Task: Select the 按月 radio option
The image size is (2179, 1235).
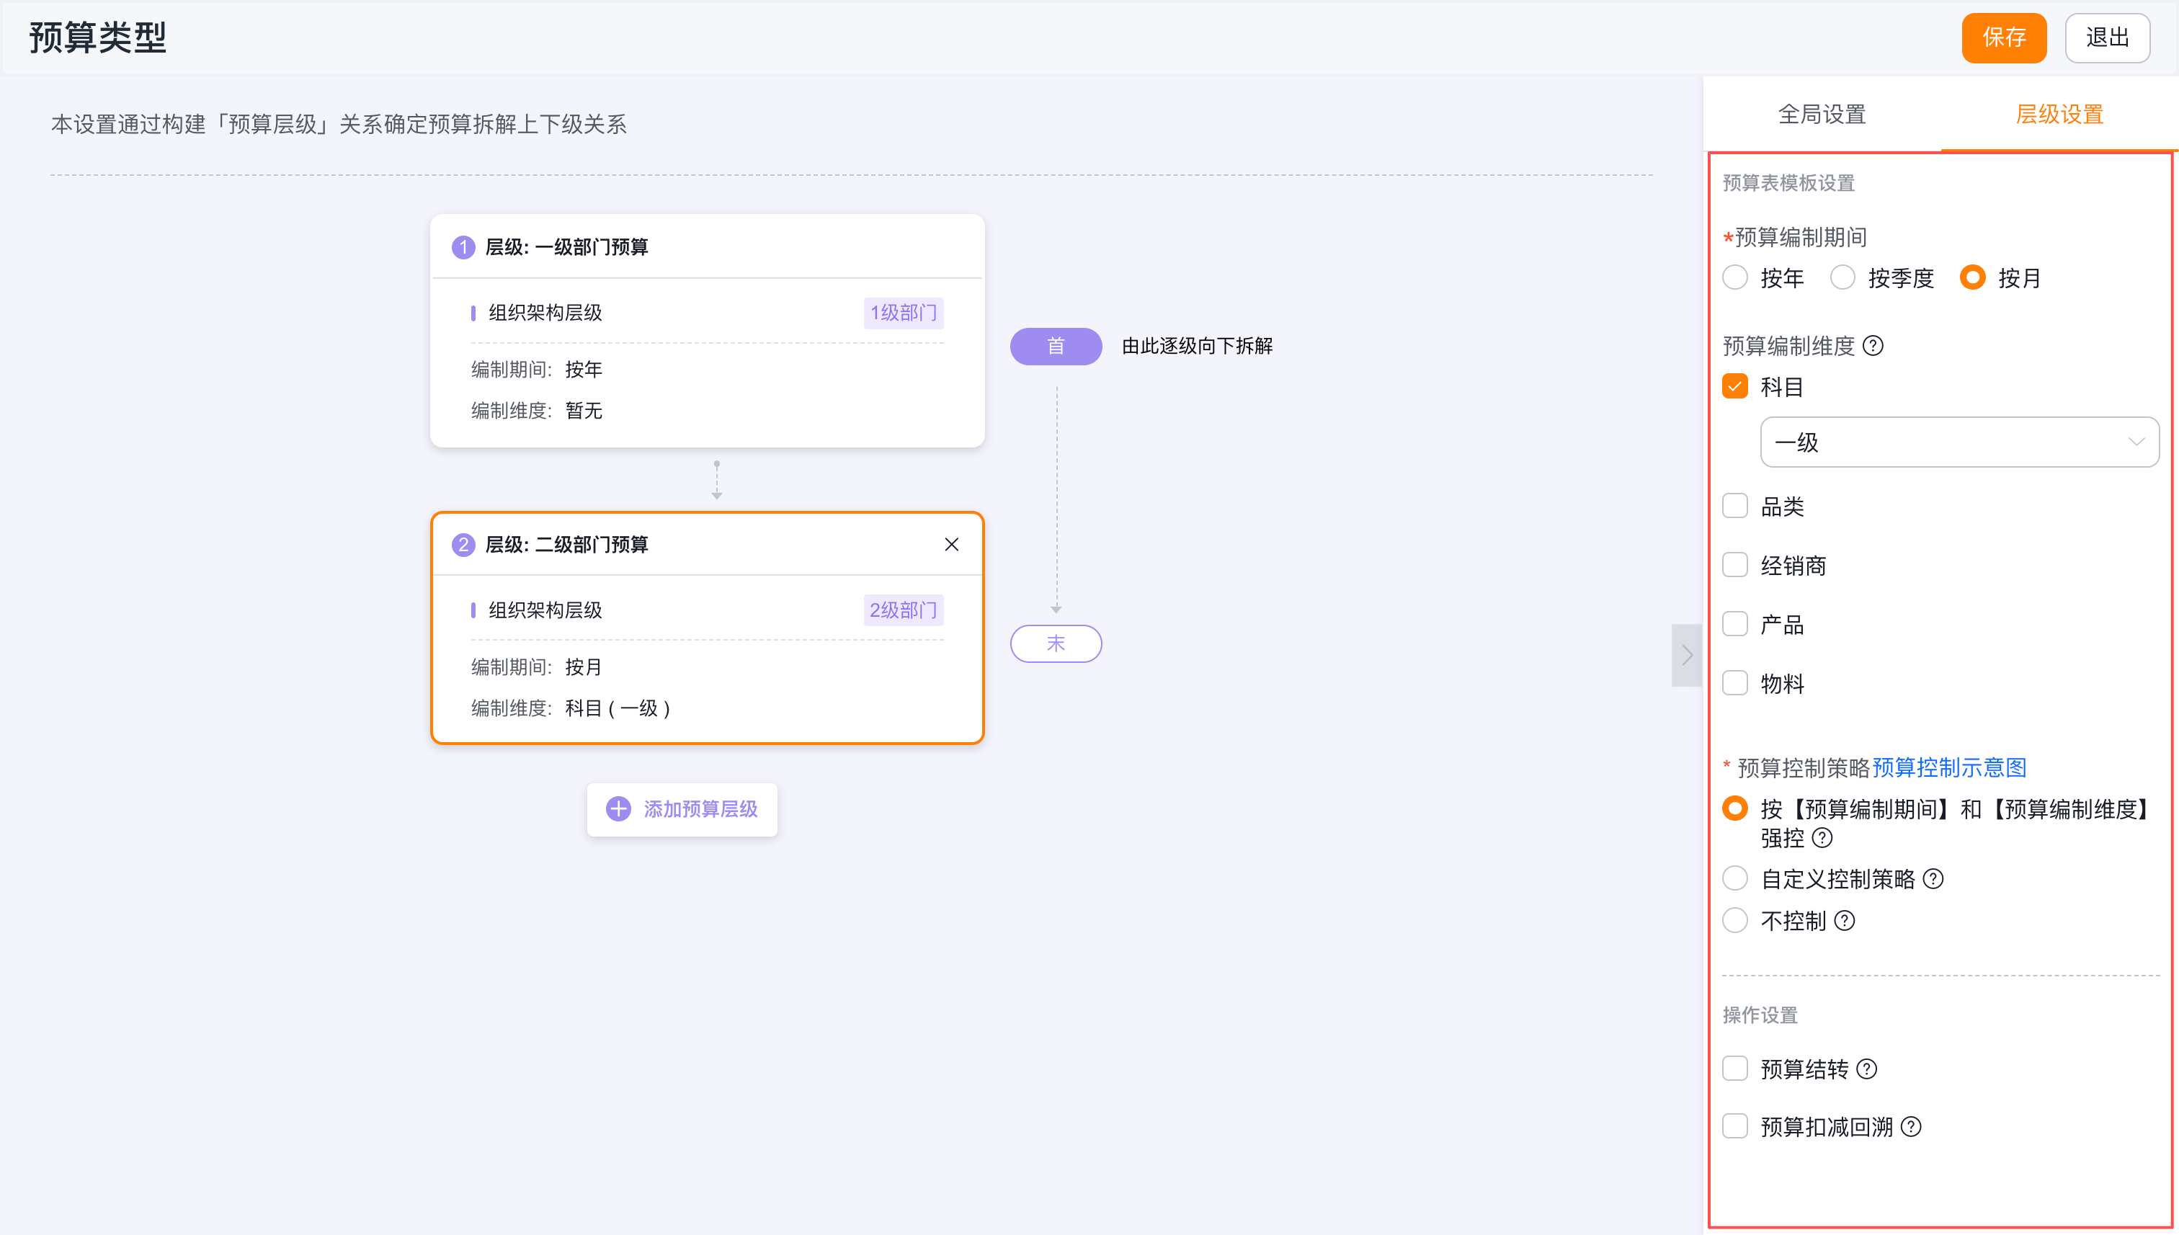Action: 1973,277
